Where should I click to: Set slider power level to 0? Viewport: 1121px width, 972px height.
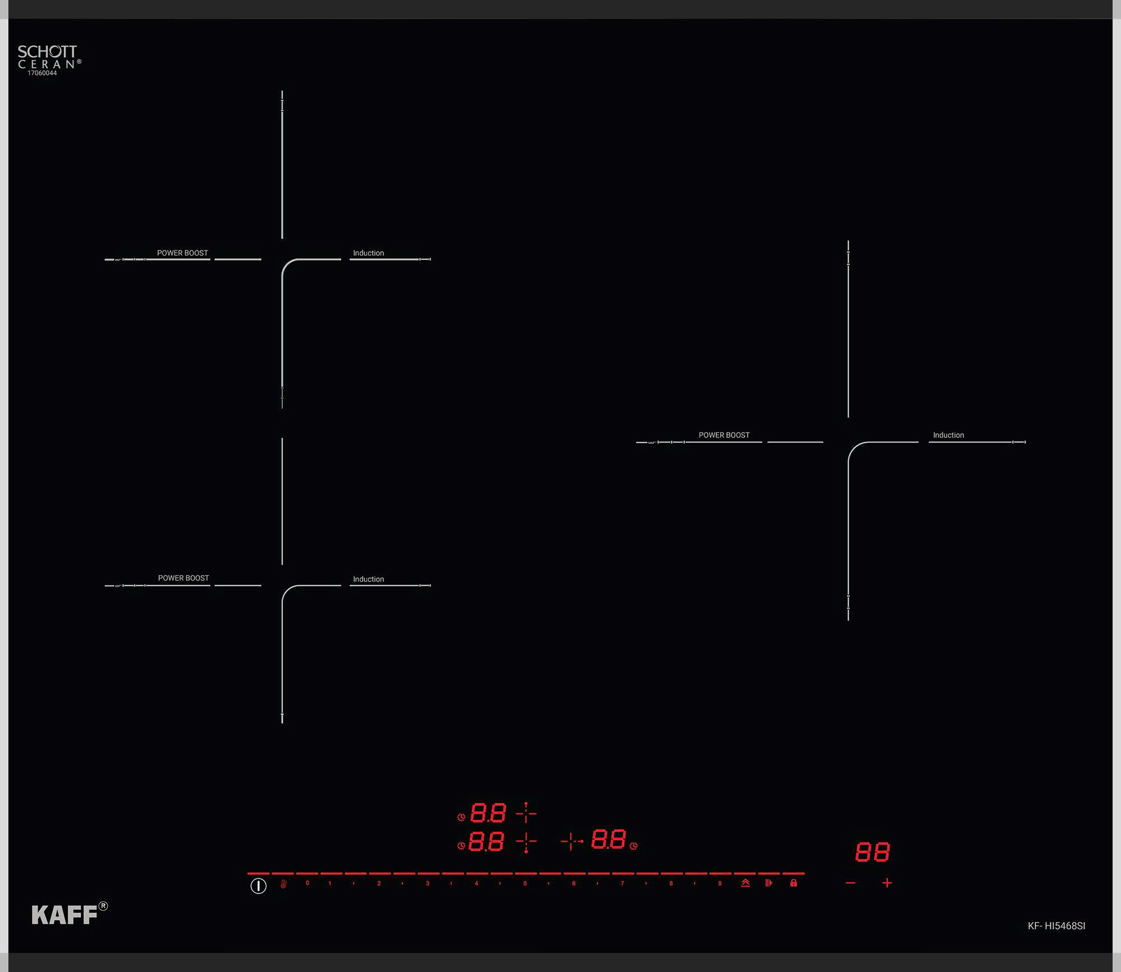(307, 883)
